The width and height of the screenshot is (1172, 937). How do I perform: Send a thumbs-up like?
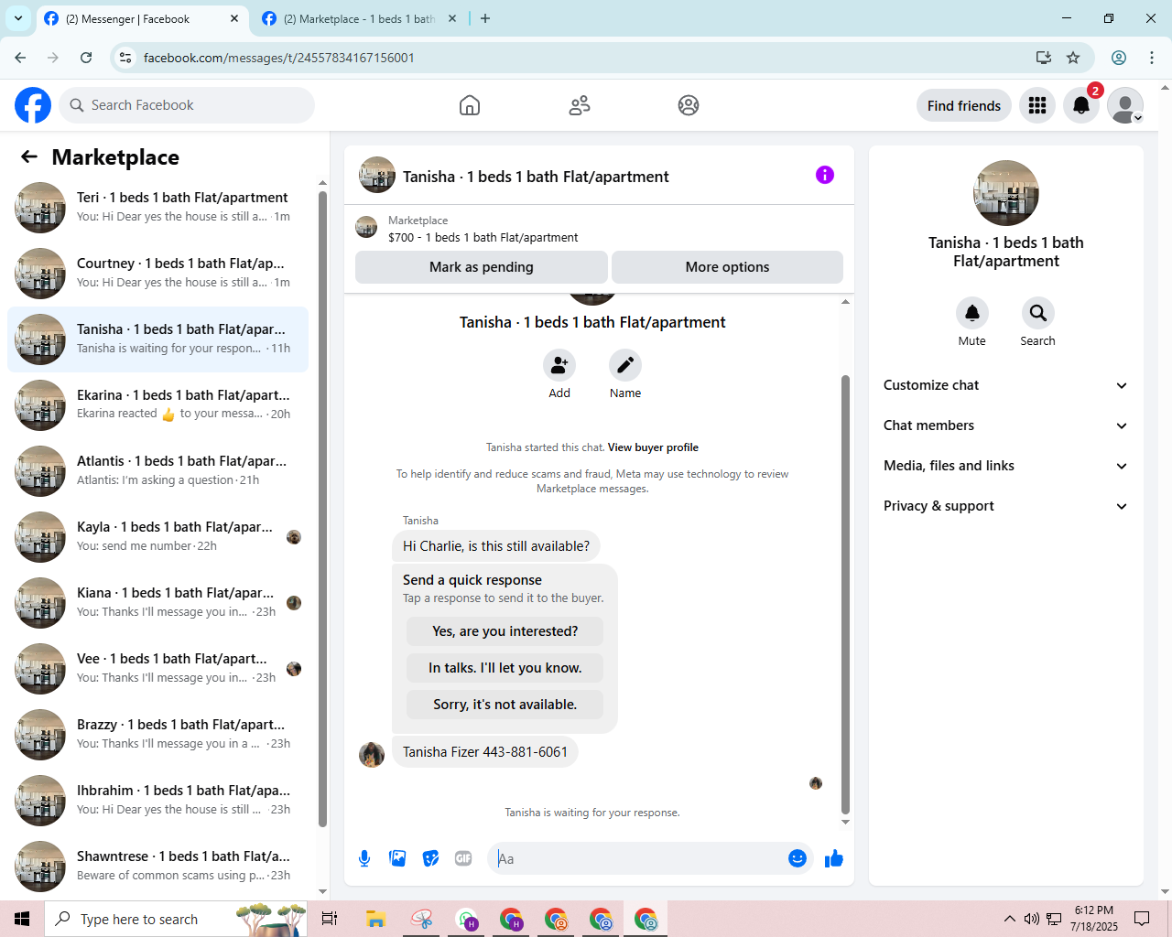[834, 858]
